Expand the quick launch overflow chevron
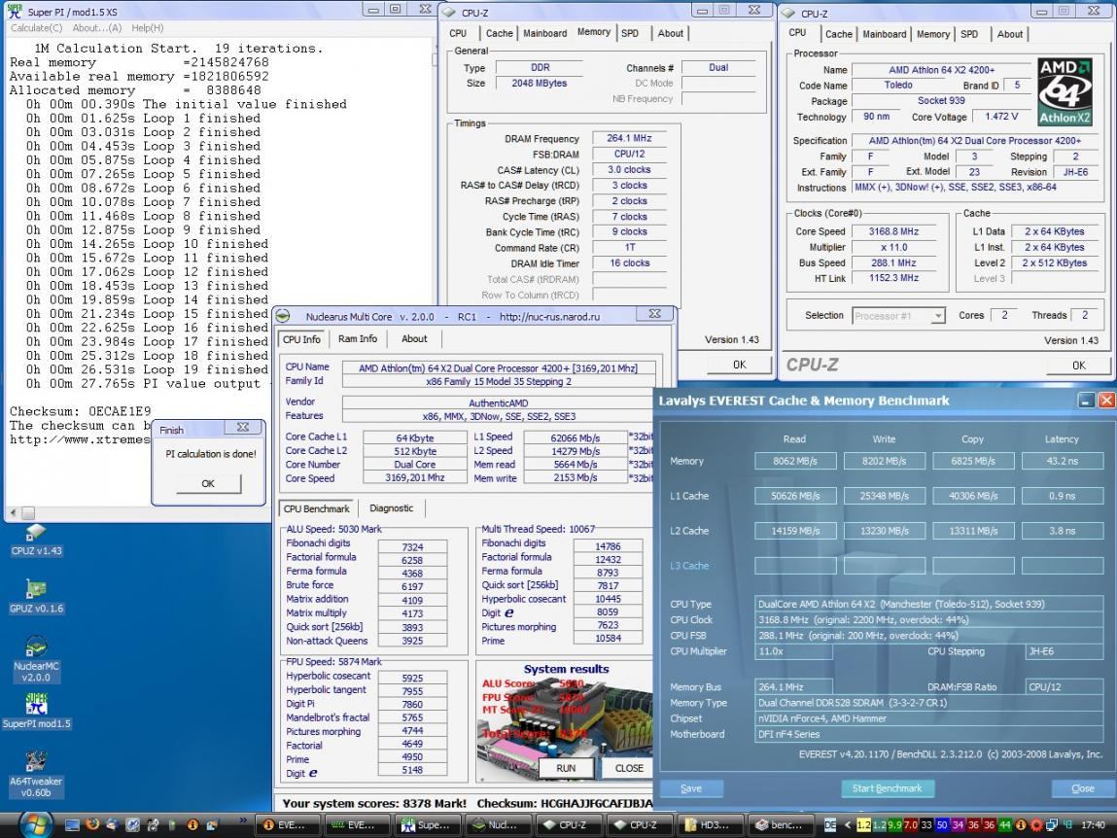This screenshot has width=1117, height=838. [x=244, y=821]
